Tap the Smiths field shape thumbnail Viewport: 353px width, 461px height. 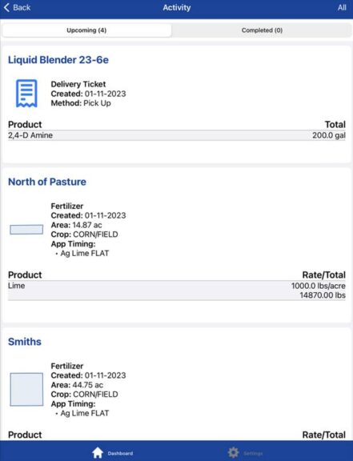tap(26, 390)
